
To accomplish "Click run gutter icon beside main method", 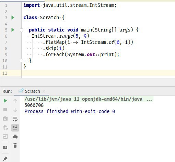I will 13,30.
